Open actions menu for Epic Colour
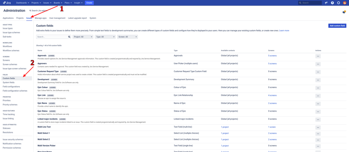 click(318, 88)
